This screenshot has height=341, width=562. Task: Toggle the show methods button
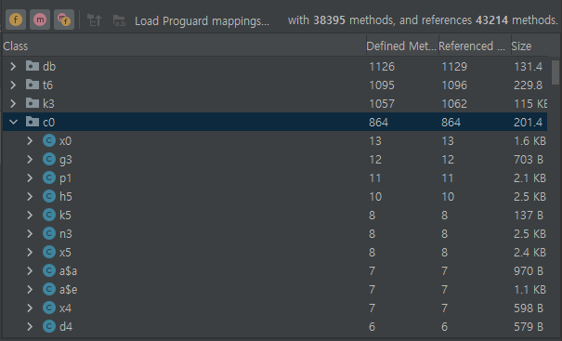pos(40,20)
